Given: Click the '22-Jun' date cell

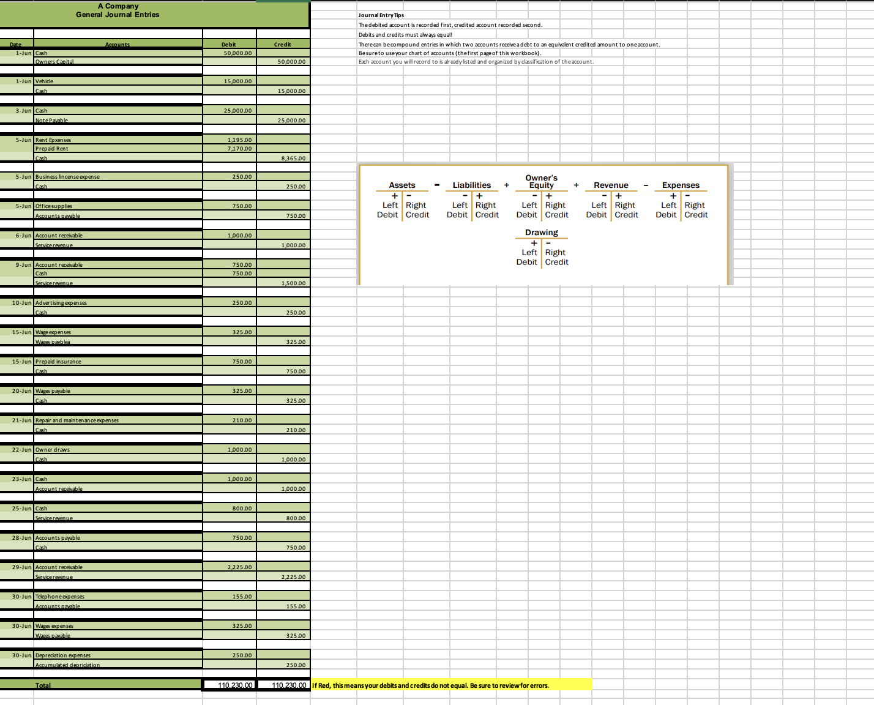Looking at the screenshot, I should click(17, 450).
